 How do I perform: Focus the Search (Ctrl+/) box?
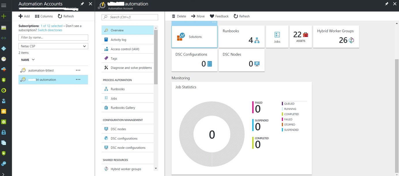pyautogui.click(x=130, y=17)
